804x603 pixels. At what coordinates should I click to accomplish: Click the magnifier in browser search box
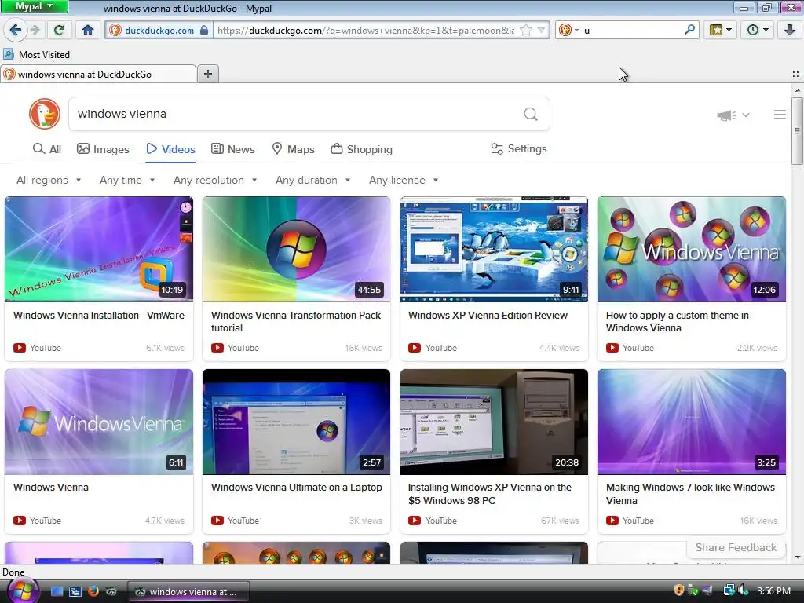coord(689,30)
